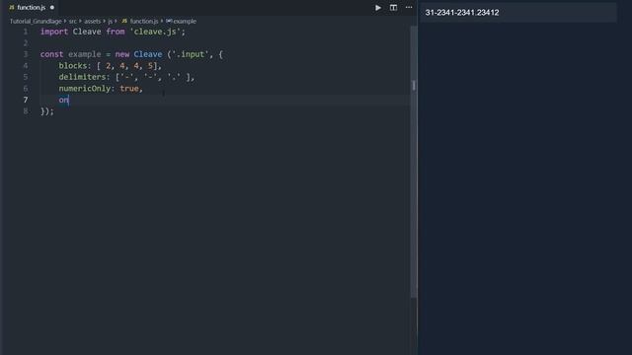
Task: Click the formatted number input field
Action: point(517,13)
